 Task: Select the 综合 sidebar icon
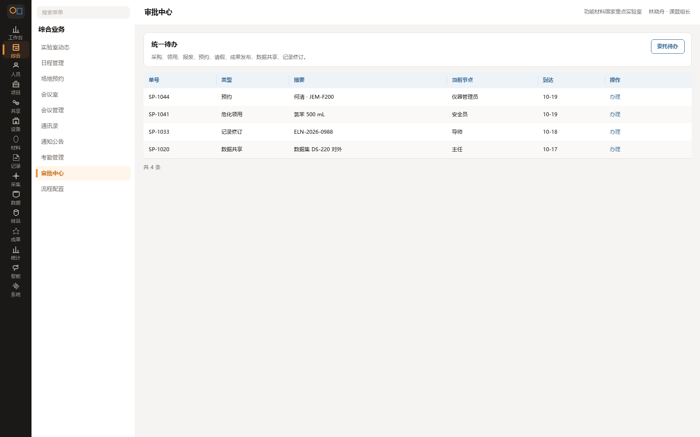coord(16,50)
